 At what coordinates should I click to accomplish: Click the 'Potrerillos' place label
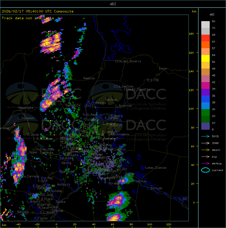pyautogui.click(x=45, y=149)
